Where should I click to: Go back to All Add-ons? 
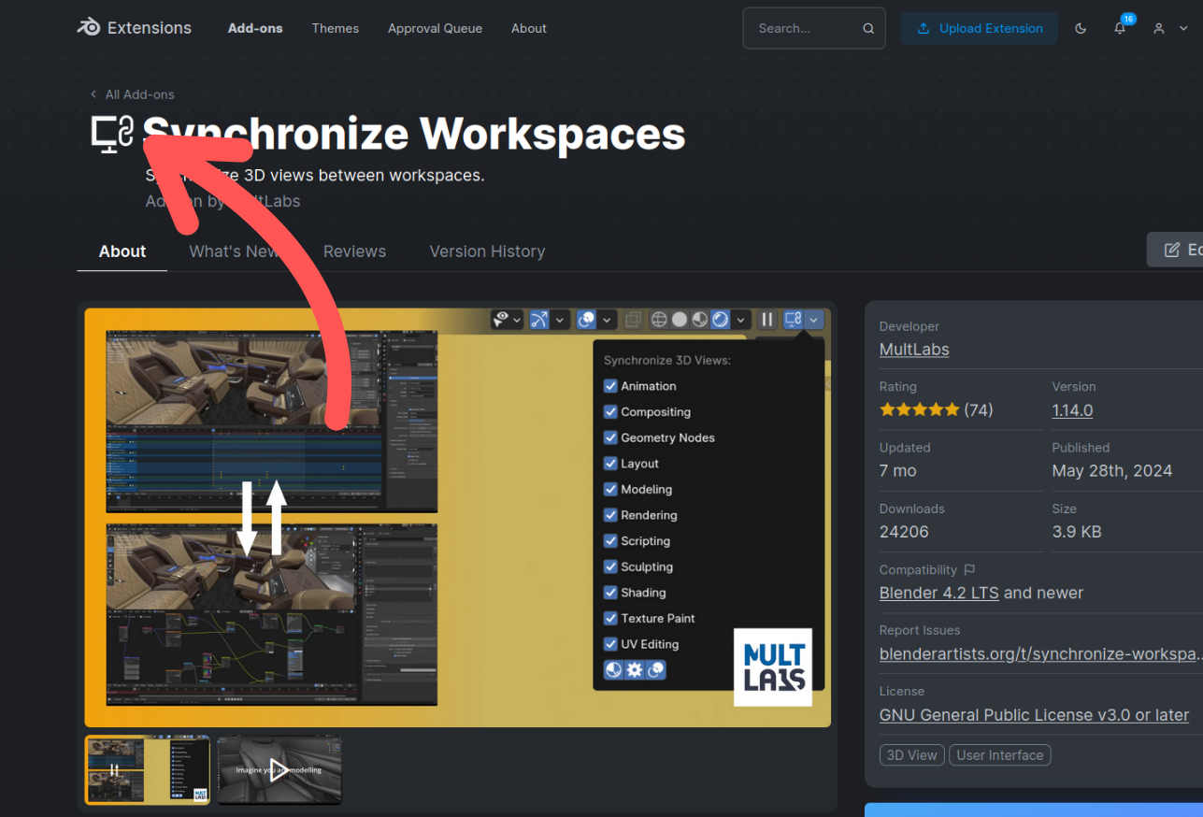[x=132, y=94]
